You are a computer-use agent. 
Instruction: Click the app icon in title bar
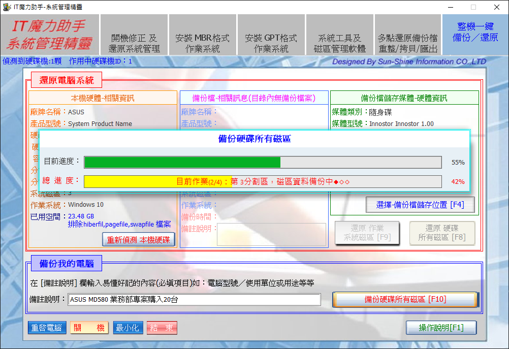(6, 7)
